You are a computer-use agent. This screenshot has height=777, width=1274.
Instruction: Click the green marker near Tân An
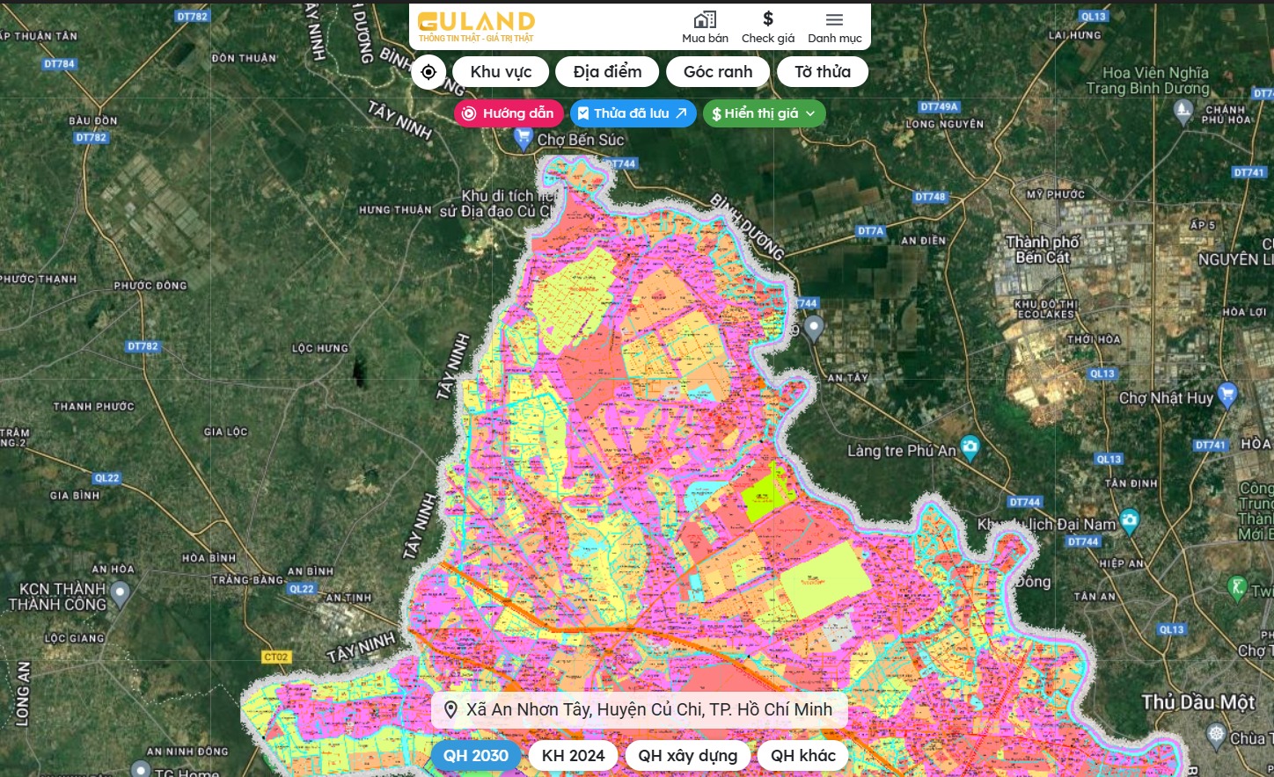(1237, 588)
